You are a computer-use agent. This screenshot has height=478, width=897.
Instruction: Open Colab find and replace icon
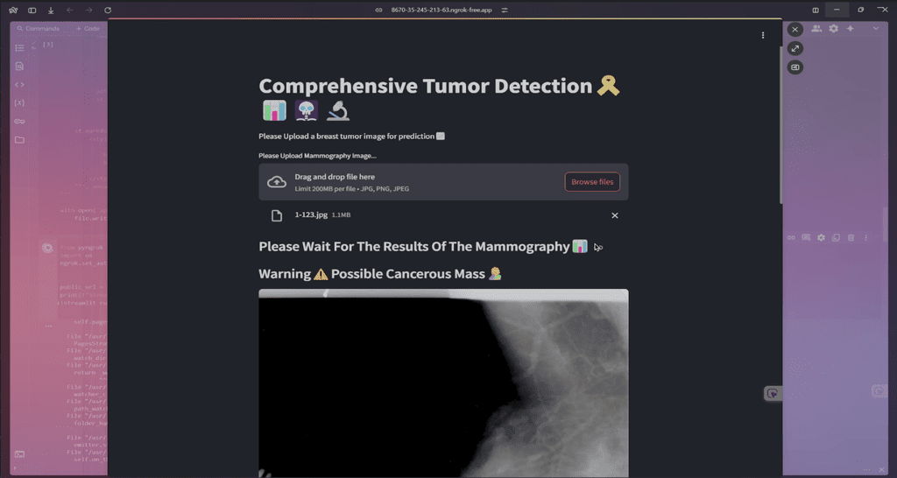pyautogui.click(x=19, y=67)
